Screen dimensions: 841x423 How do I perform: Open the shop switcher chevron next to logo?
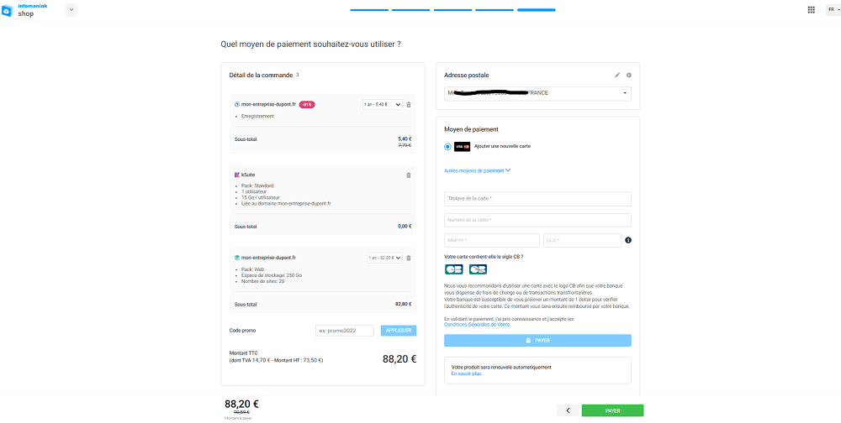(x=70, y=10)
